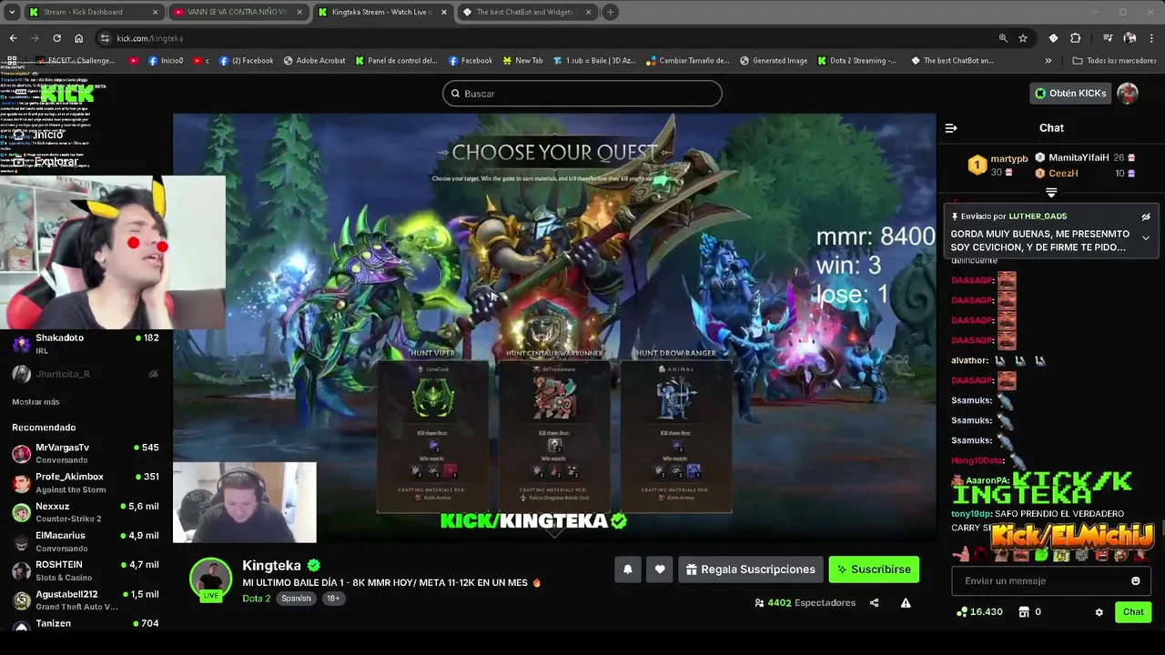Image resolution: width=1165 pixels, height=655 pixels.
Task: Expand the gift leaderboard arrow
Action: (1051, 193)
